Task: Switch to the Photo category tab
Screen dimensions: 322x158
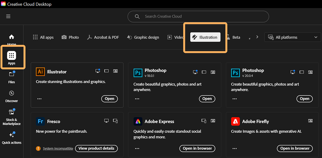Action: 70,37
